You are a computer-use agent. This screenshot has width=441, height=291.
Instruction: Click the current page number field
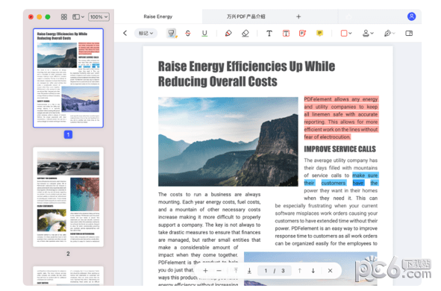(x=266, y=270)
